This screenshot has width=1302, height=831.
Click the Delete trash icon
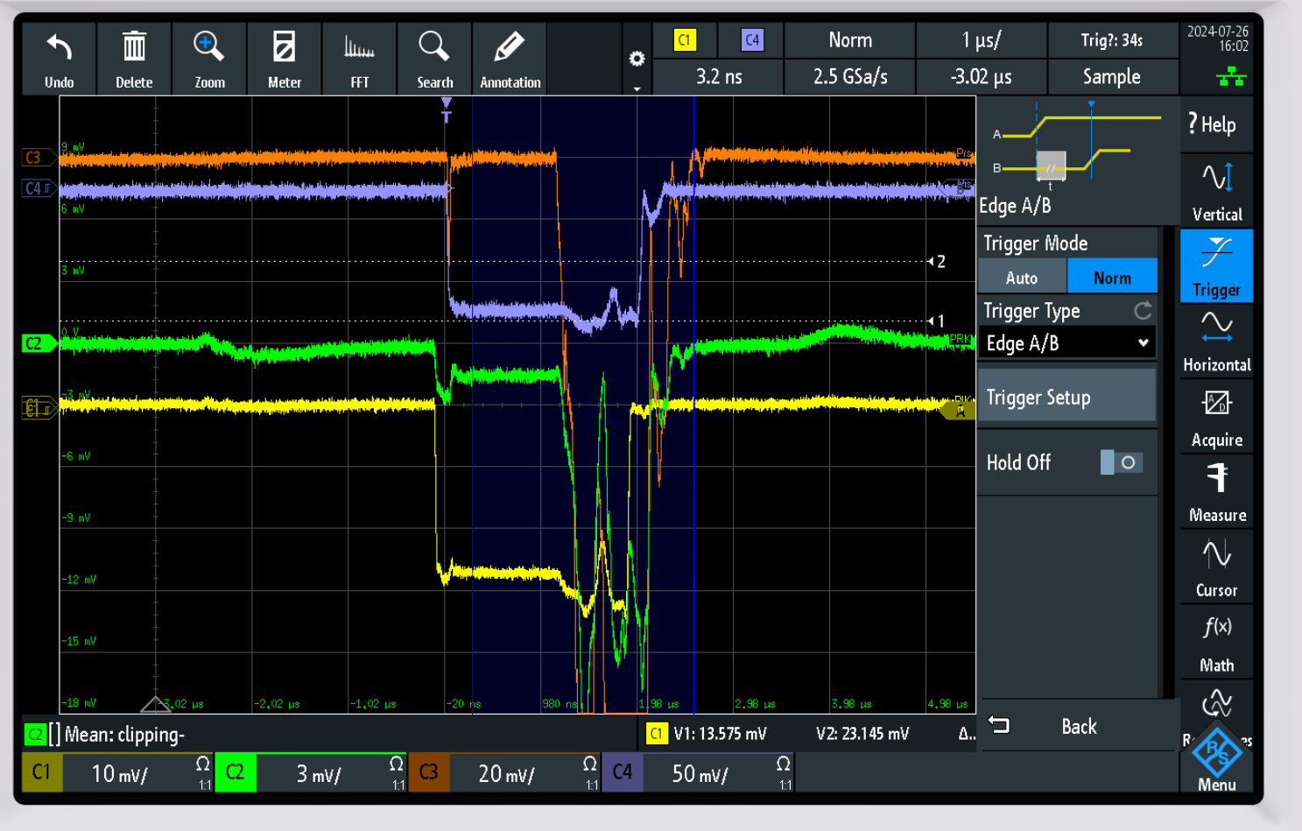(134, 48)
